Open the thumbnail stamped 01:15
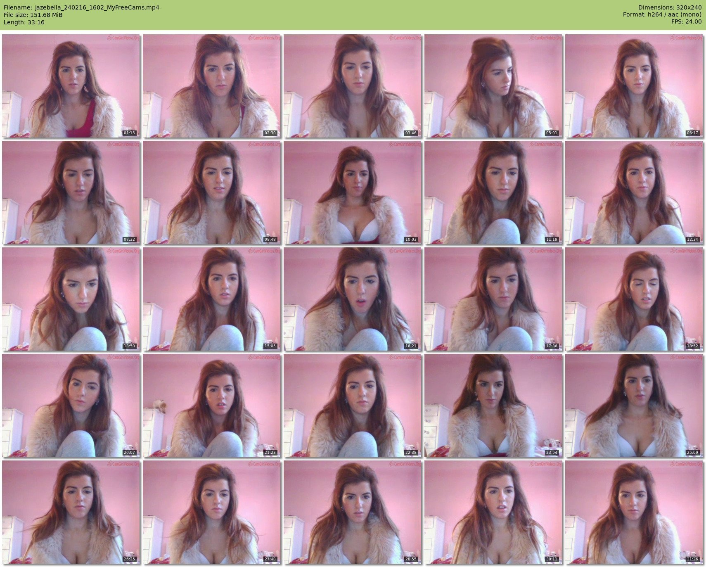Image resolution: width=706 pixels, height=567 pixels. (71, 86)
